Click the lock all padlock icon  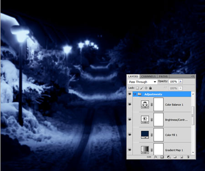click(150, 88)
